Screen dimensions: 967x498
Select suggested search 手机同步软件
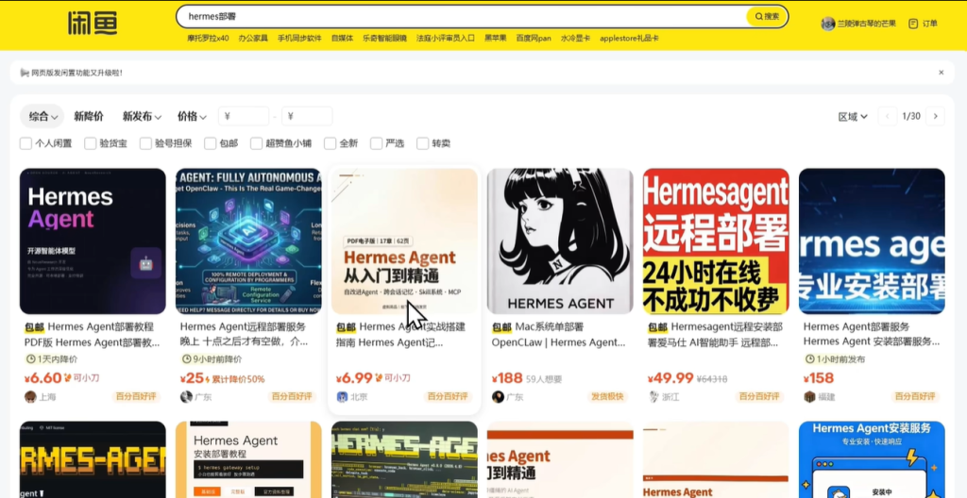point(299,39)
